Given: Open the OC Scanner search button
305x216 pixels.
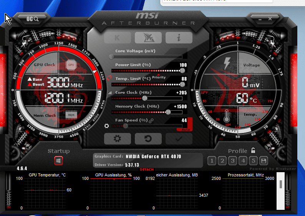Looking at the screenshot, I should [32, 19].
